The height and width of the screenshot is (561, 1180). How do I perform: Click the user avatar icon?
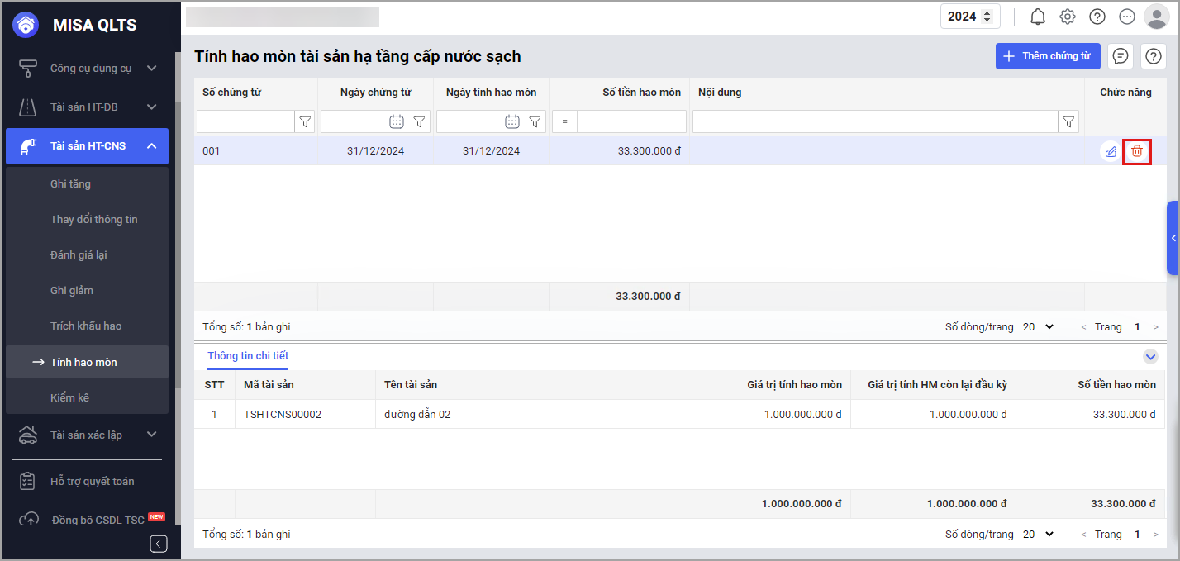pyautogui.click(x=1155, y=17)
